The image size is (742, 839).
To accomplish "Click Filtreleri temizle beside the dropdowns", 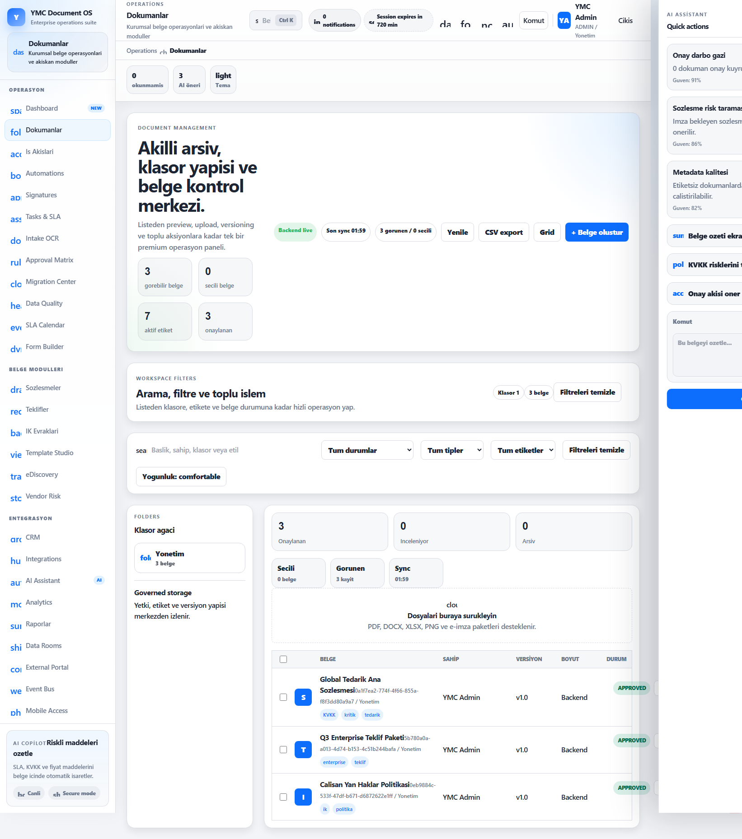I will [x=596, y=450].
